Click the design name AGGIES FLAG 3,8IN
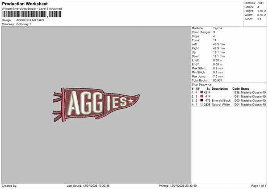 point(30,20)
